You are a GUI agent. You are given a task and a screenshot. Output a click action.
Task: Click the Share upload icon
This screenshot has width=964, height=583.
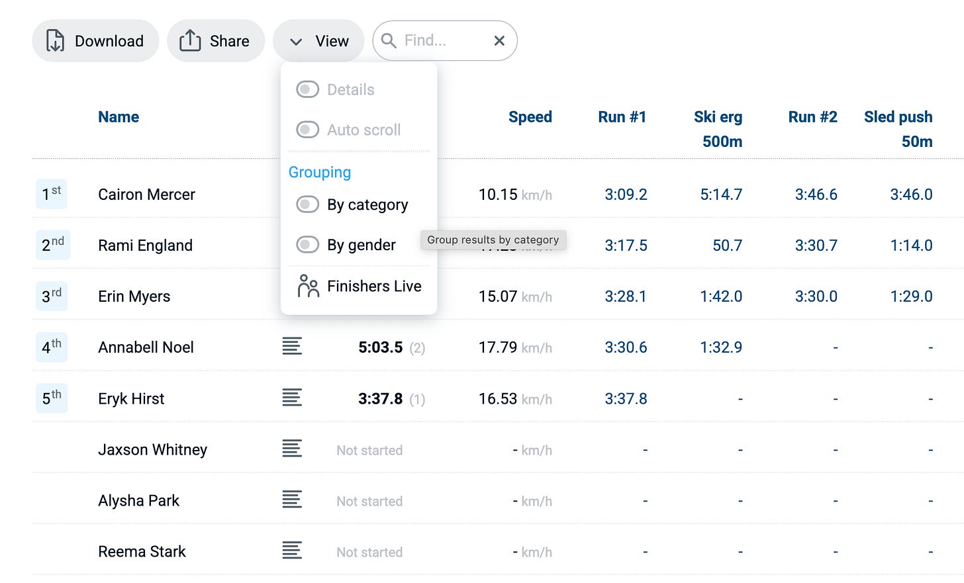[190, 40]
